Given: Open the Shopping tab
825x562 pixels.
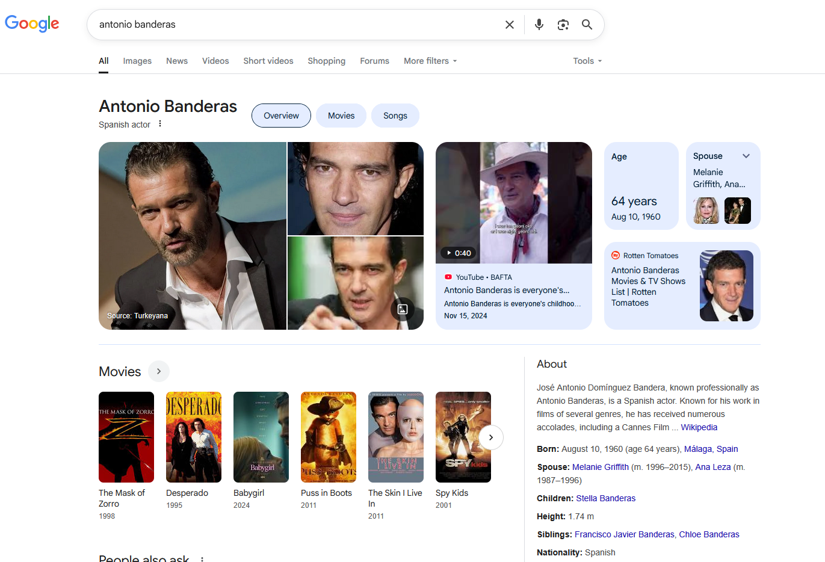Looking at the screenshot, I should tap(327, 61).
